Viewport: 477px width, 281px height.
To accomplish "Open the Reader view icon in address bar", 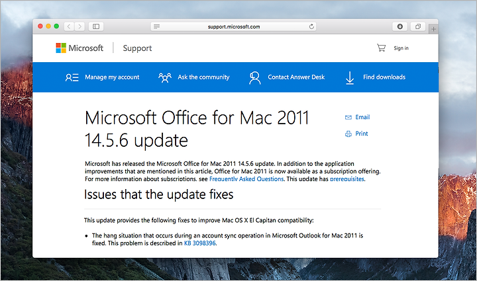I will [156, 26].
